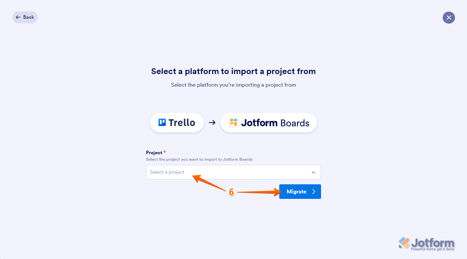Click the Back arrow icon
Image resolution: width=467 pixels, height=259 pixels.
click(x=18, y=17)
